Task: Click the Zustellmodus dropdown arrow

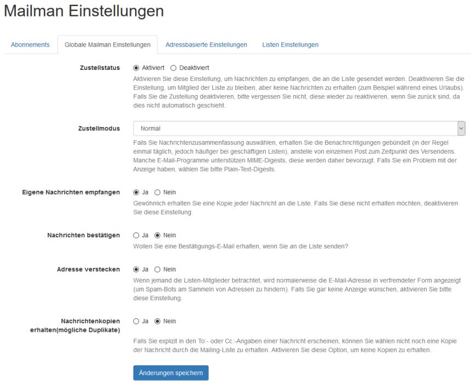Action: [x=461, y=129]
